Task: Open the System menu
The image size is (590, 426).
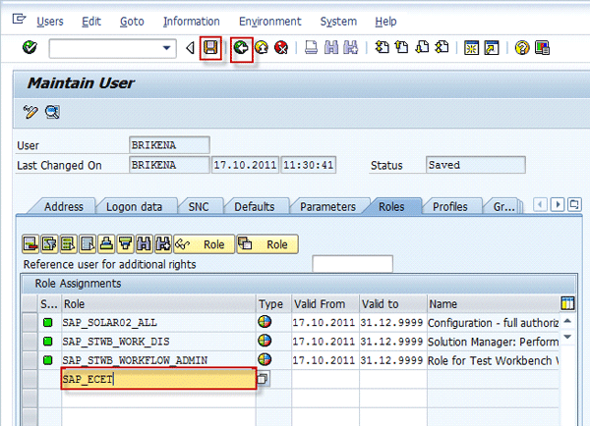Action: pyautogui.click(x=338, y=22)
